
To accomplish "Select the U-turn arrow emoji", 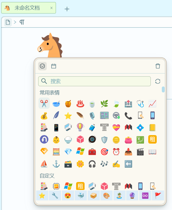I will pyautogui.click(x=44, y=139).
